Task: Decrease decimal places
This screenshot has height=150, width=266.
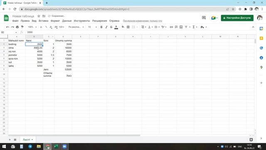Action: point(51,27)
